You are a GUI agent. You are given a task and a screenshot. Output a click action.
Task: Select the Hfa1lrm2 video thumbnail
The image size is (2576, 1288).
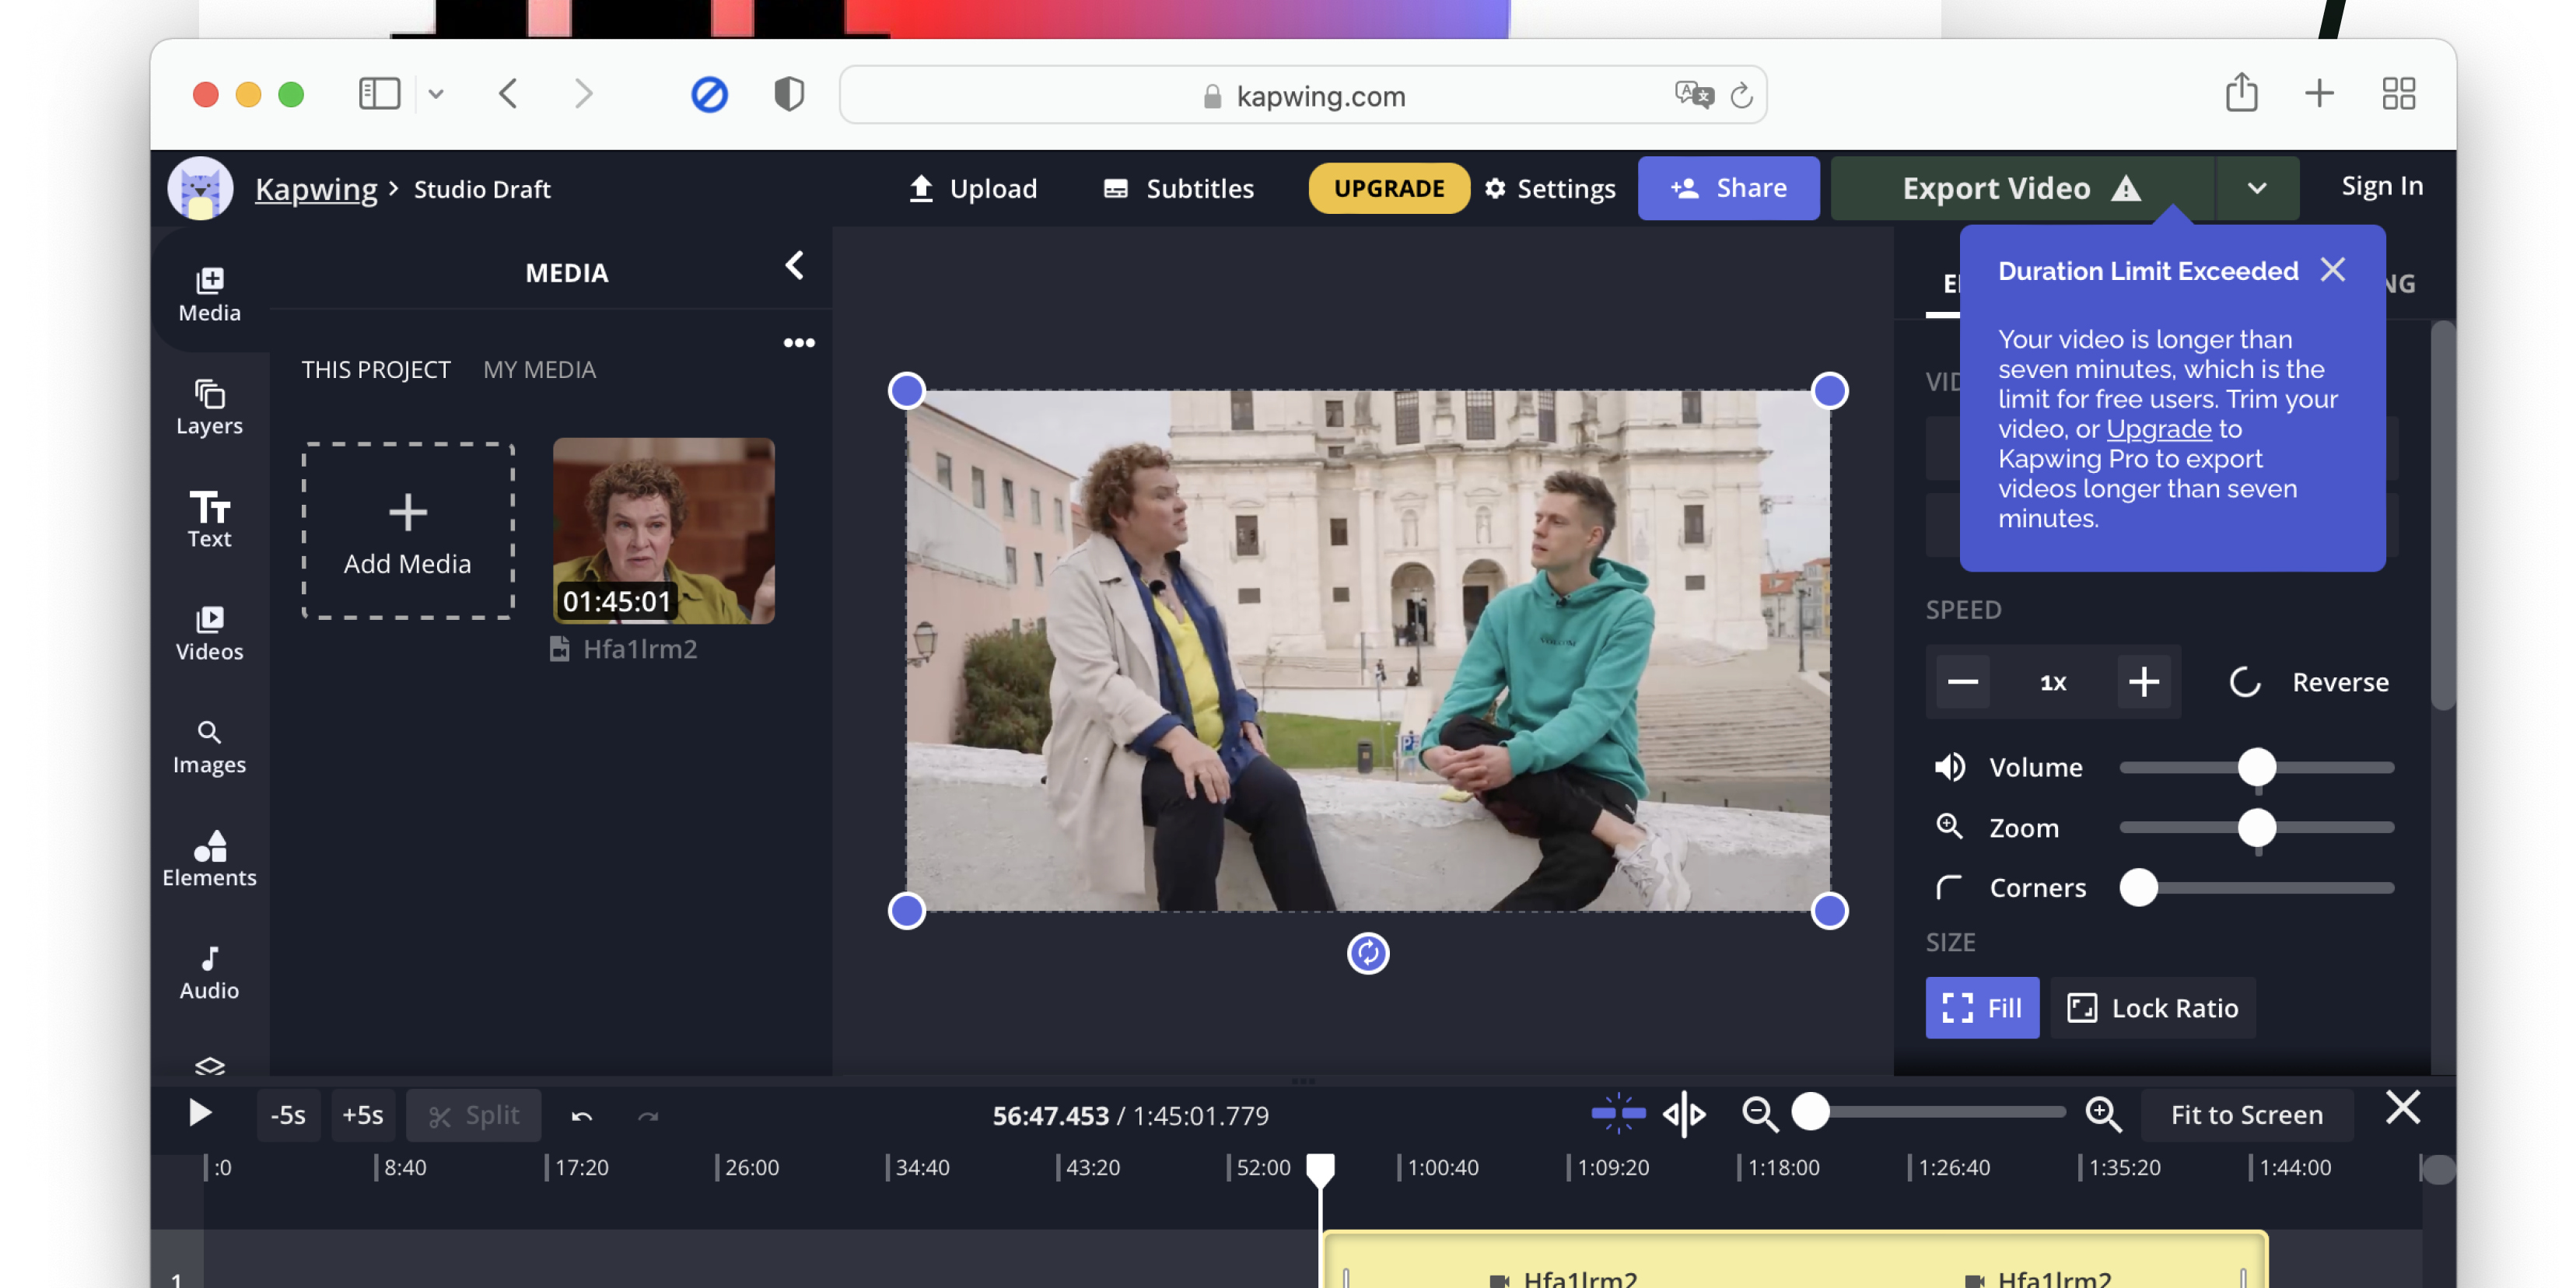click(663, 531)
